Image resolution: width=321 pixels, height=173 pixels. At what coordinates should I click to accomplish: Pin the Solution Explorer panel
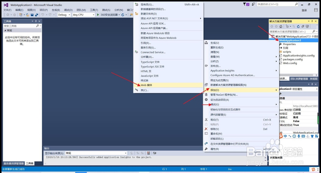coord(312,21)
